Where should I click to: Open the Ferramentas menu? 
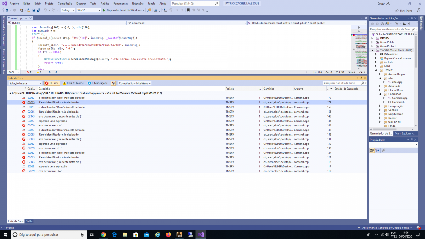[x=121, y=3]
